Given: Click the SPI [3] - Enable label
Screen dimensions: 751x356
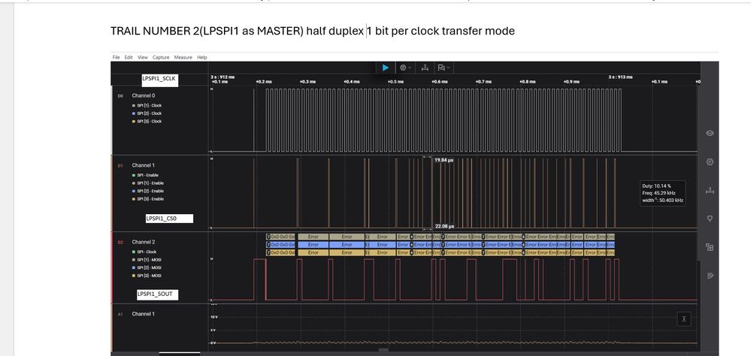Looking at the screenshot, I should [x=150, y=199].
